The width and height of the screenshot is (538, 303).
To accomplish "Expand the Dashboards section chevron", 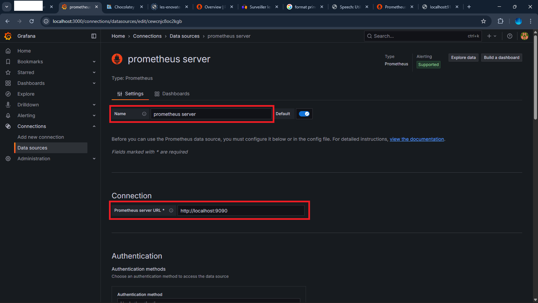I will click(94, 83).
